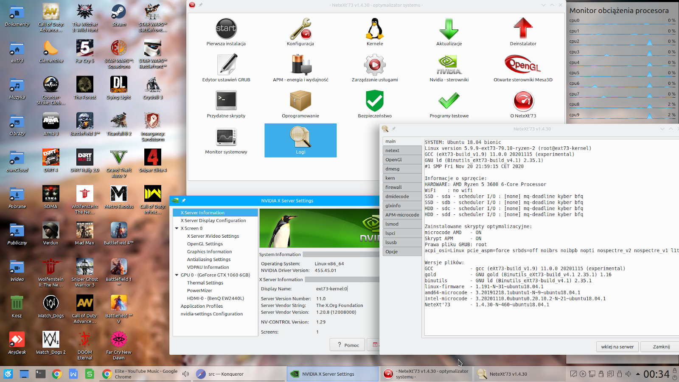679x382 pixels.
Task: Open Edytor ustawień GRUB icon
Action: pos(226,65)
